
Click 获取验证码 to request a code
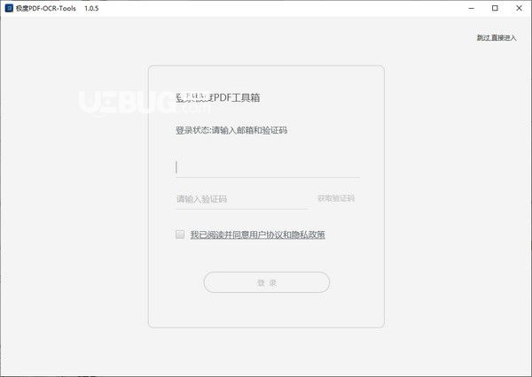[x=336, y=198]
